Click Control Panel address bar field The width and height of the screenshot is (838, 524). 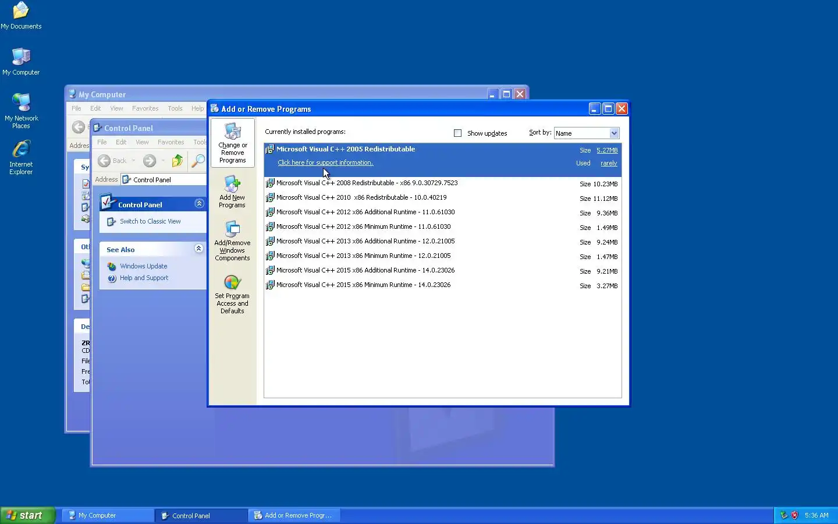(x=164, y=179)
